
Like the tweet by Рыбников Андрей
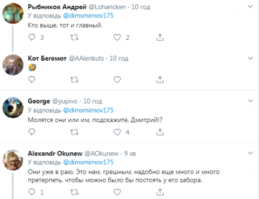coord(117,37)
